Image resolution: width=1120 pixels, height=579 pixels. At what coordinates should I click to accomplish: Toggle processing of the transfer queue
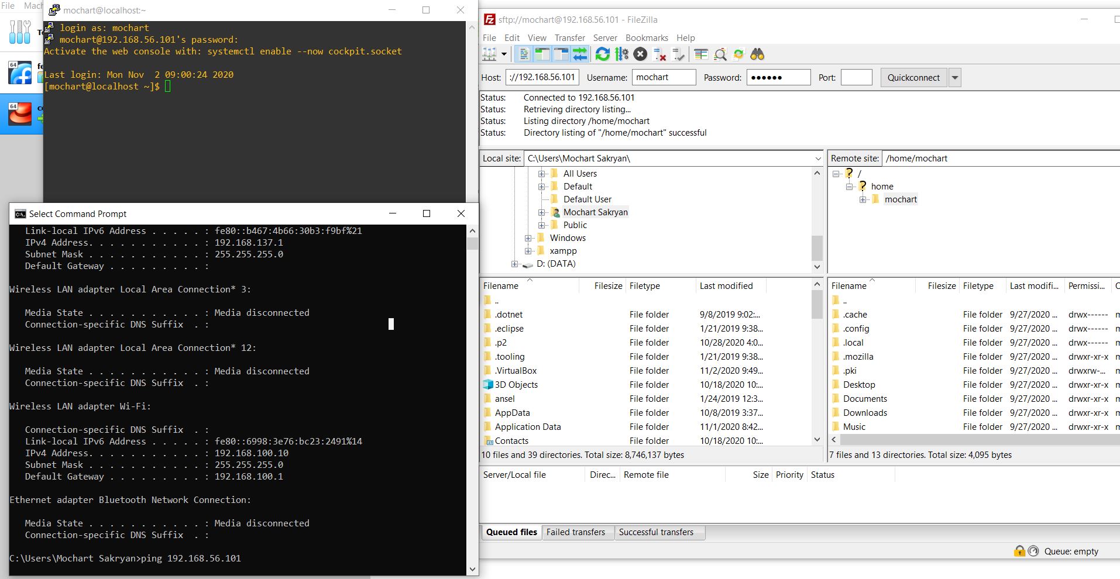pyautogui.click(x=621, y=54)
